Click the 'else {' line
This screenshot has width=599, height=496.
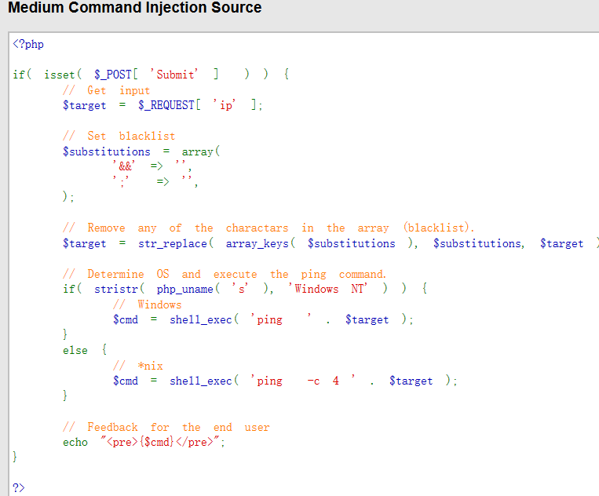pos(85,350)
